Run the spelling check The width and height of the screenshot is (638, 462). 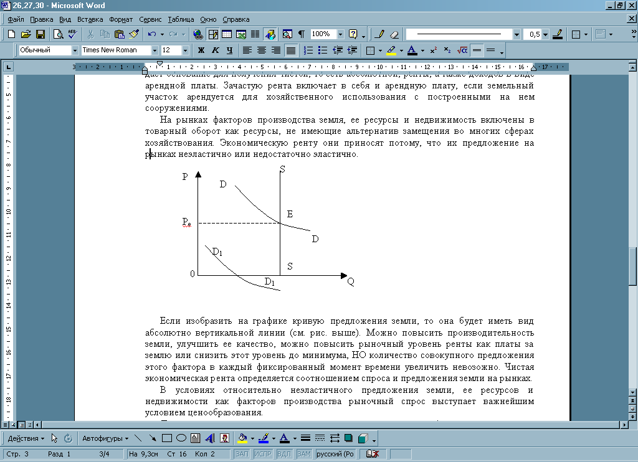[72, 34]
